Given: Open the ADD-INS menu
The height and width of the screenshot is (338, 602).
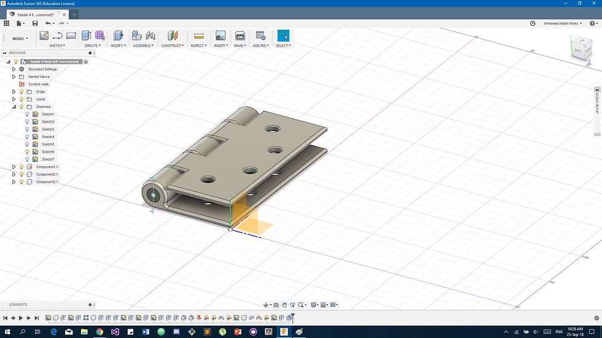Looking at the screenshot, I should (260, 45).
